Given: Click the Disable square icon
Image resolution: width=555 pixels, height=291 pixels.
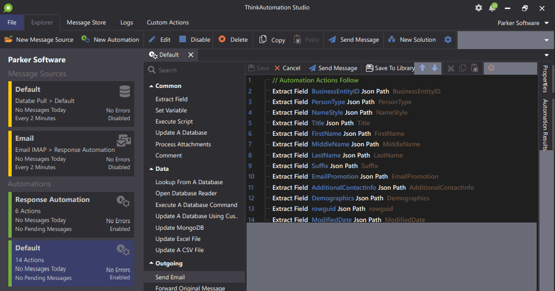Looking at the screenshot, I should 183,40.
